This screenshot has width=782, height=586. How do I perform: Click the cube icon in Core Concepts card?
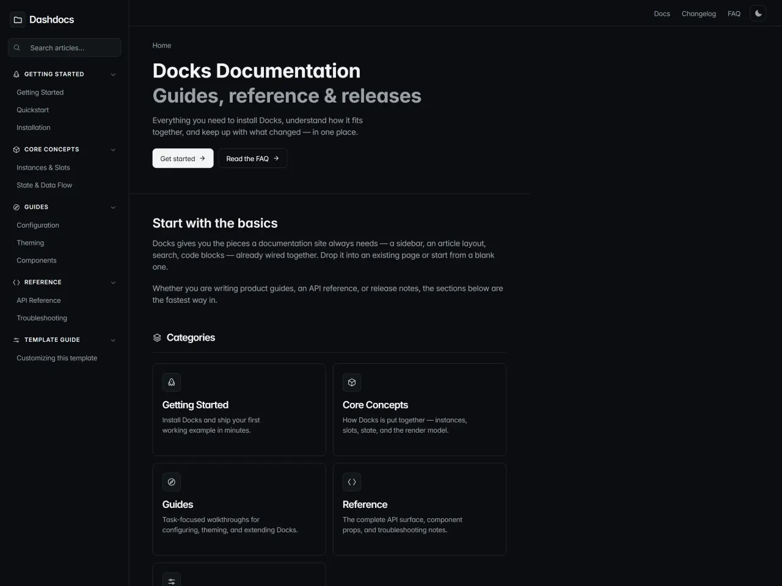tap(352, 383)
